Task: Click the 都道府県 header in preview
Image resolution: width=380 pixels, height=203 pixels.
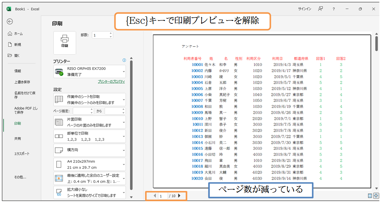Action: pyautogui.click(x=301, y=59)
